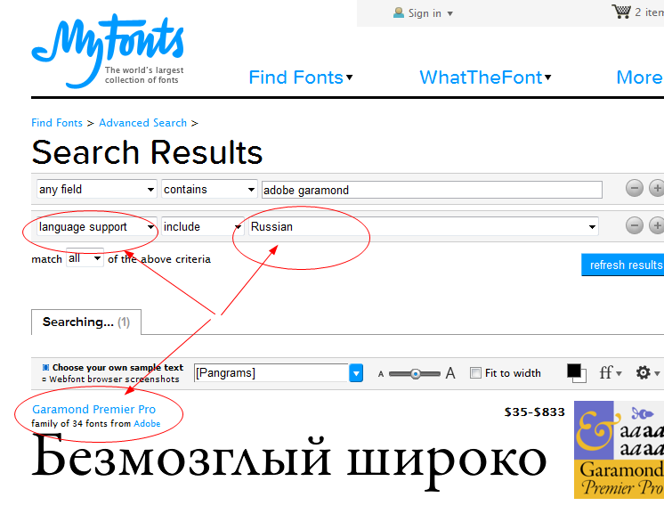Select the 'Searching... (1)' tab

pos(86,322)
